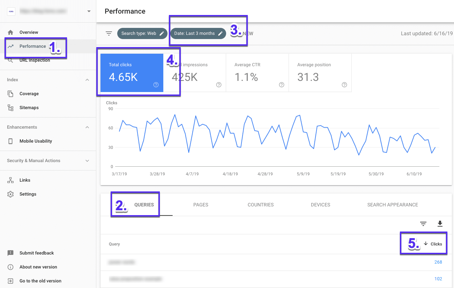Expand the Security & Manual Actions section
454x288 pixels.
pyautogui.click(x=87, y=161)
